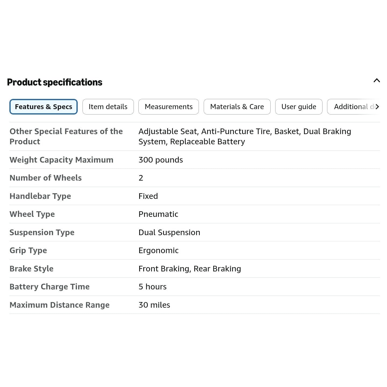The width and height of the screenshot is (387, 387).
Task: Click the Dual Suspension value
Action: [x=169, y=232]
